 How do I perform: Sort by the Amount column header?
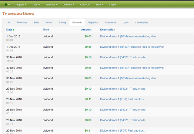coord(86,30)
